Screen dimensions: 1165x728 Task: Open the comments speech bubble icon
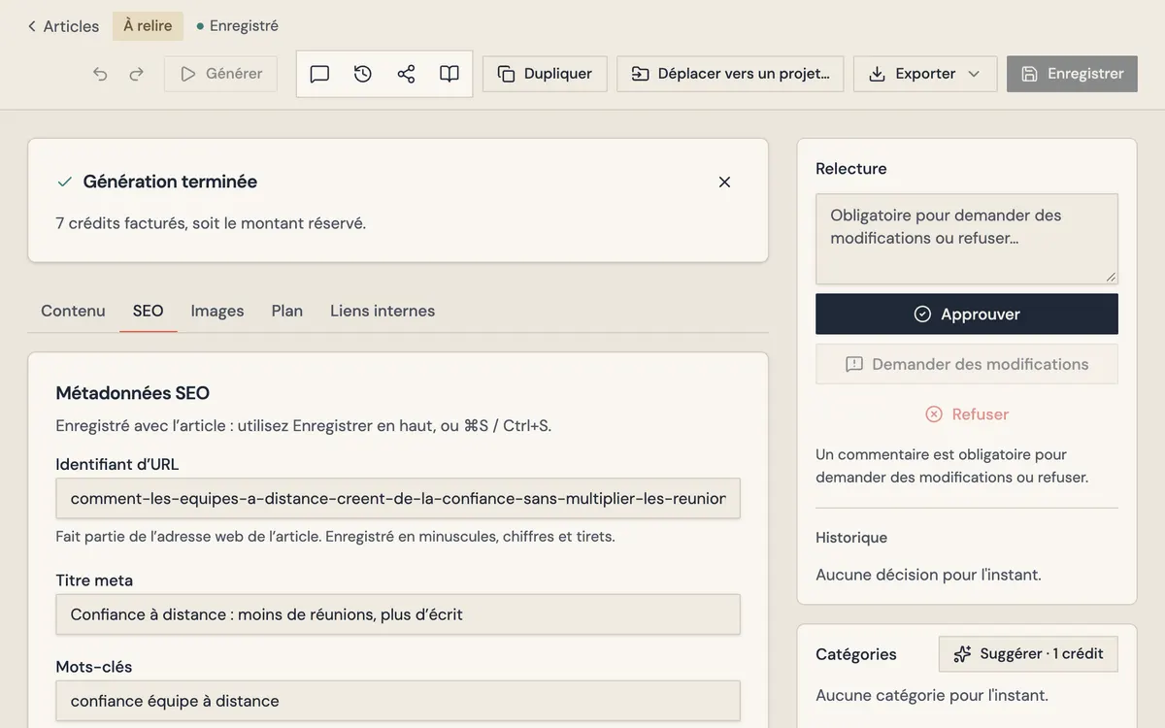[319, 74]
